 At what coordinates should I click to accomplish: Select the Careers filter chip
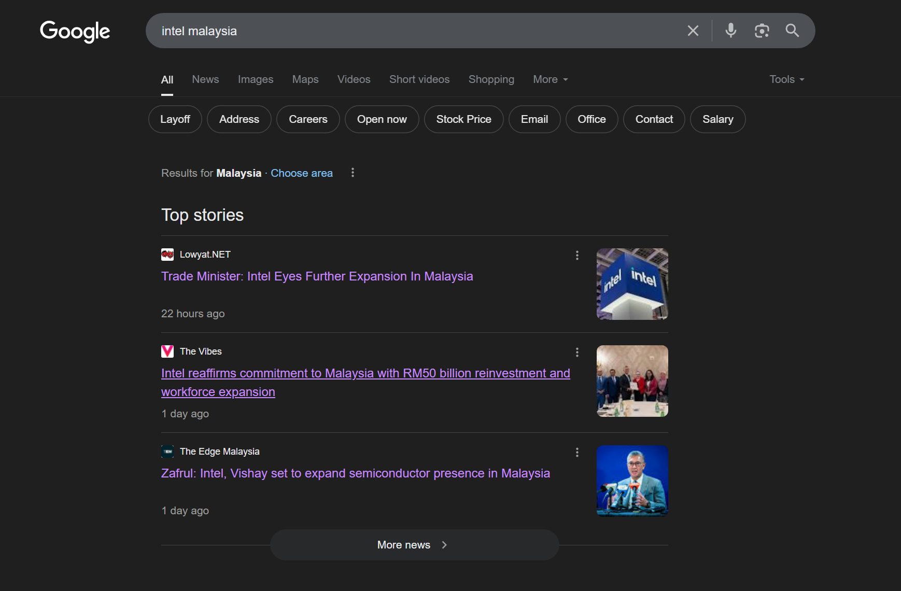click(x=308, y=119)
